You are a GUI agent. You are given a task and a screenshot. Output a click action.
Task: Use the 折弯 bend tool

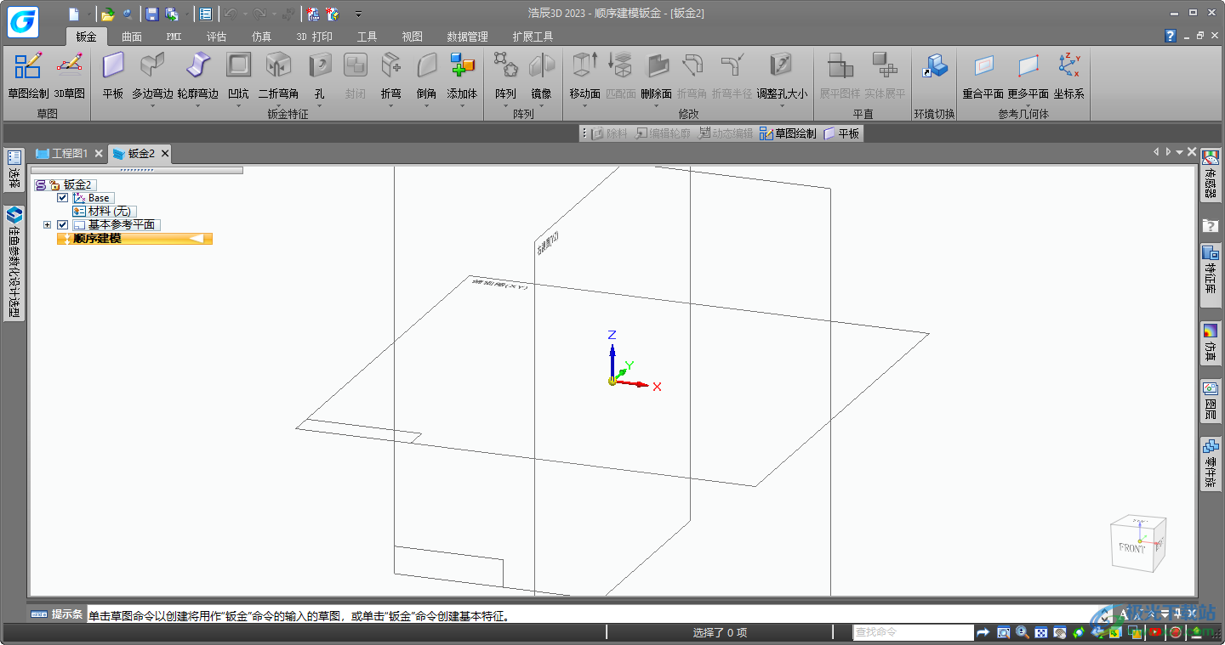pyautogui.click(x=390, y=76)
